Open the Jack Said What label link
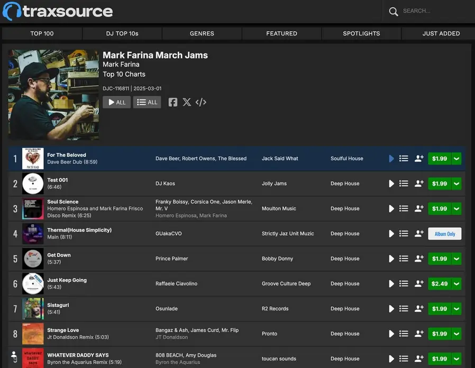 [280, 159]
